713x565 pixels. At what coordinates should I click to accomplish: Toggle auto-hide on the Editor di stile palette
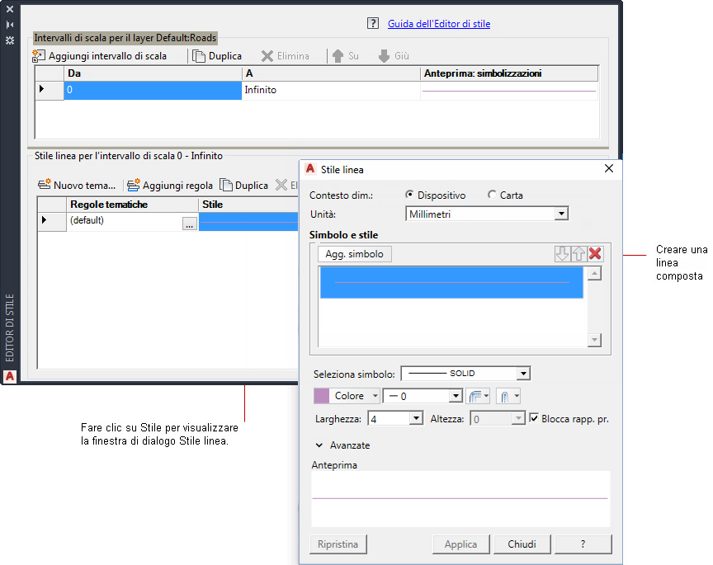(10, 25)
